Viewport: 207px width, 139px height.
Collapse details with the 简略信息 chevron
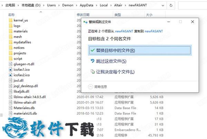pyautogui.click(x=90, y=87)
